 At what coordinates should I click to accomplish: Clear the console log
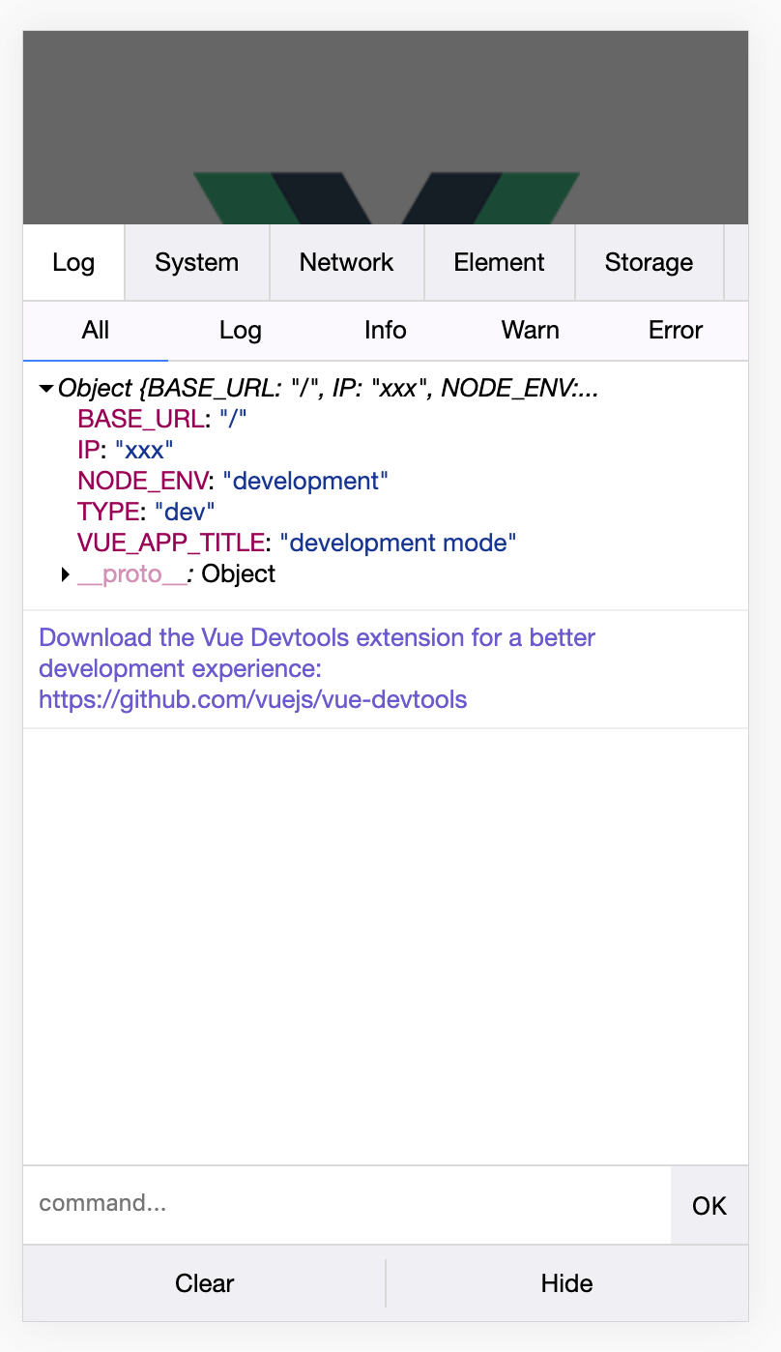[204, 1283]
